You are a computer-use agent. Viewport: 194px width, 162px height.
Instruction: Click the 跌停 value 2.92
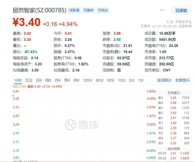click(117, 40)
